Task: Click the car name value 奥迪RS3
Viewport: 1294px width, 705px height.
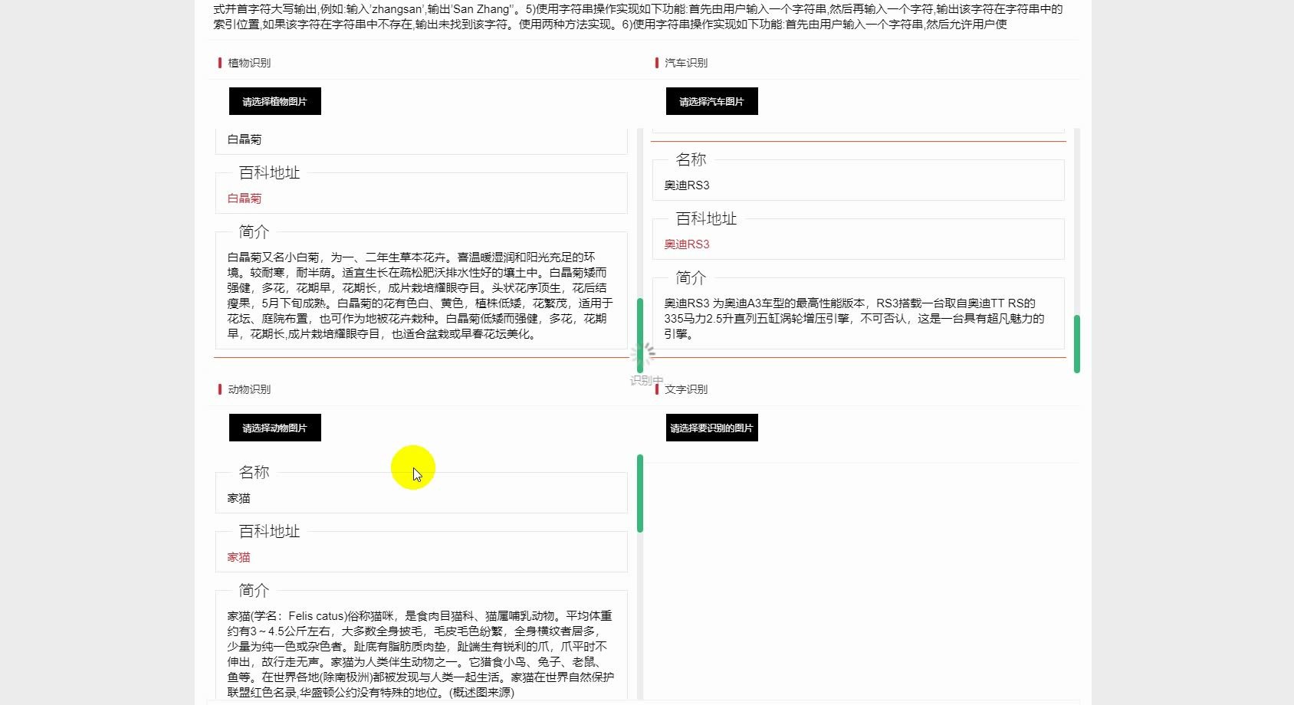Action: pyautogui.click(x=687, y=185)
